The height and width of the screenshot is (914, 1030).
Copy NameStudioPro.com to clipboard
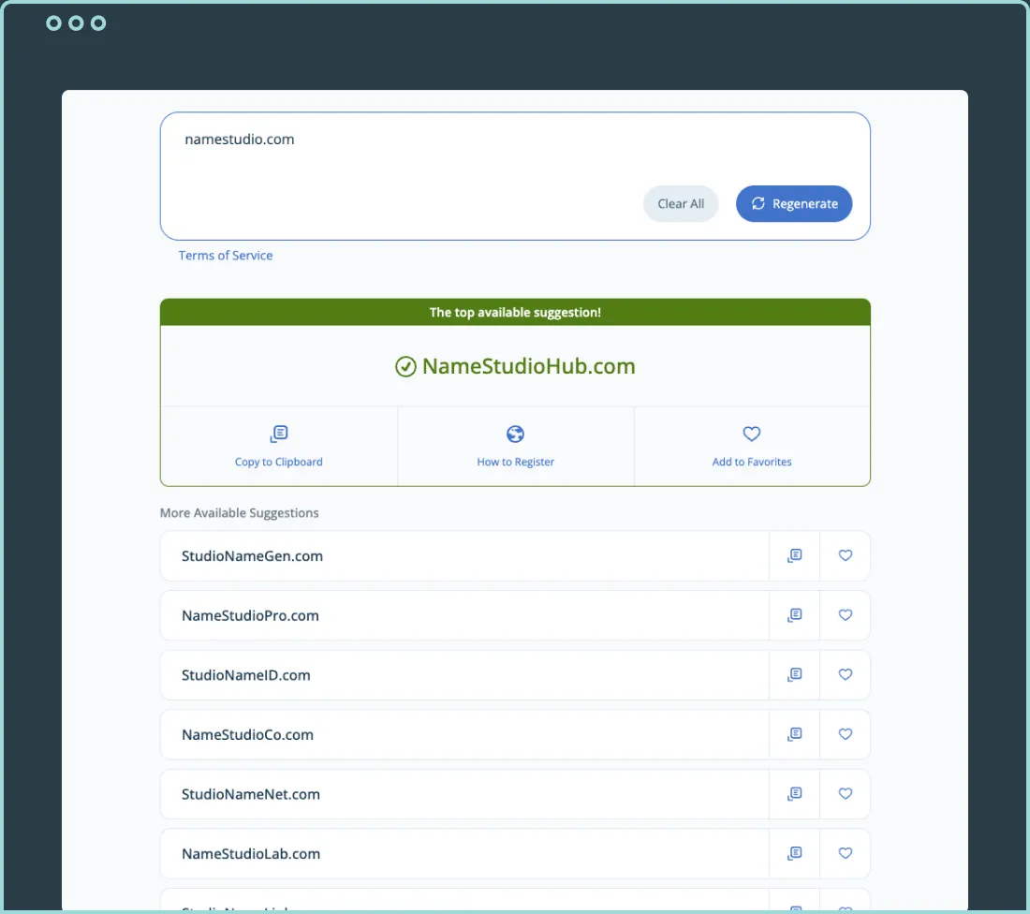coord(794,615)
